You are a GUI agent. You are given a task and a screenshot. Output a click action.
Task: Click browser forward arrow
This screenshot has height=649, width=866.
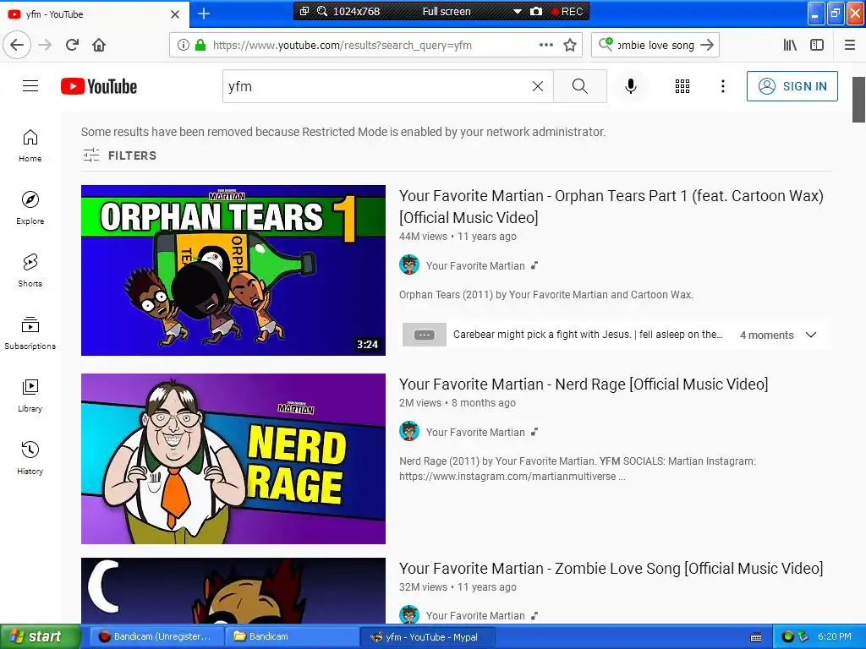(x=46, y=46)
